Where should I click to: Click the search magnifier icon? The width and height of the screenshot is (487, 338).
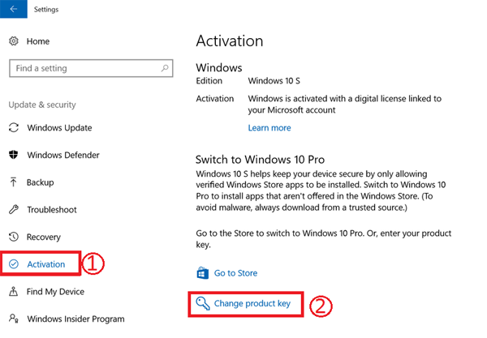tap(165, 68)
